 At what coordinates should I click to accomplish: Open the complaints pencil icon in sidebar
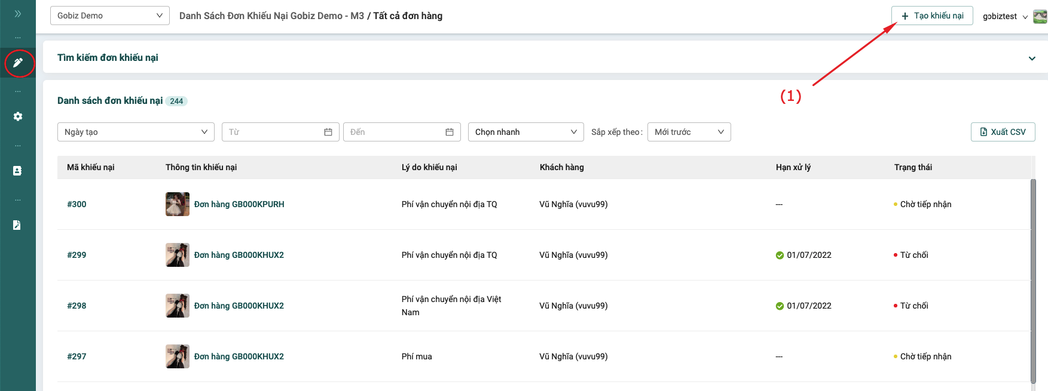tap(18, 63)
